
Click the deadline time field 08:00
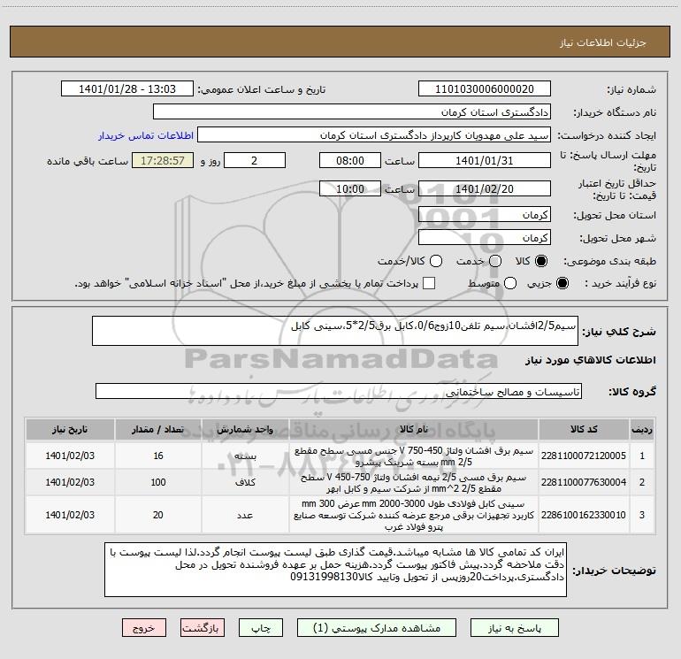pyautogui.click(x=350, y=160)
